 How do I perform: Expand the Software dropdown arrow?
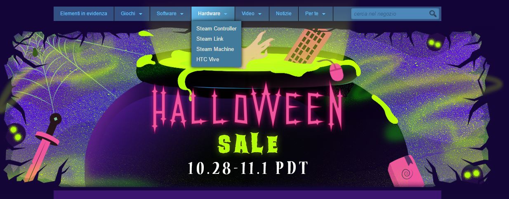[181, 14]
